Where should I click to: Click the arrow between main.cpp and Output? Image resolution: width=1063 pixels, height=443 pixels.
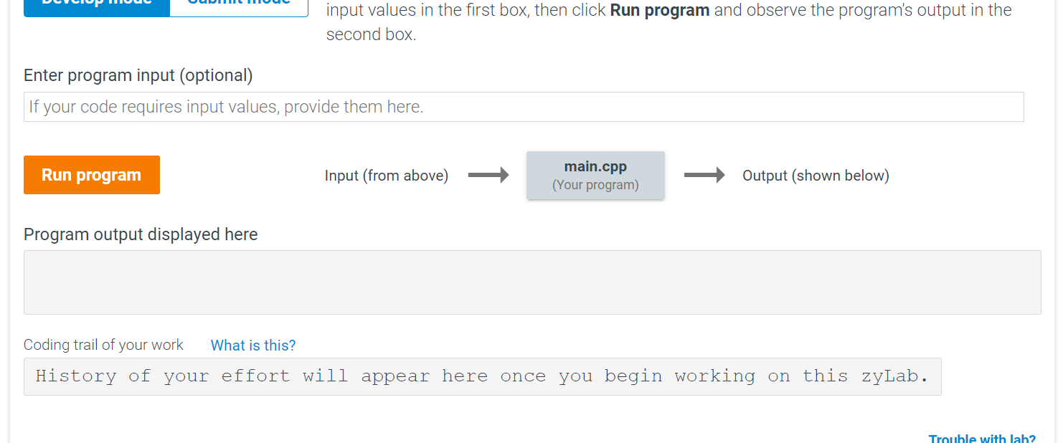pyautogui.click(x=704, y=175)
